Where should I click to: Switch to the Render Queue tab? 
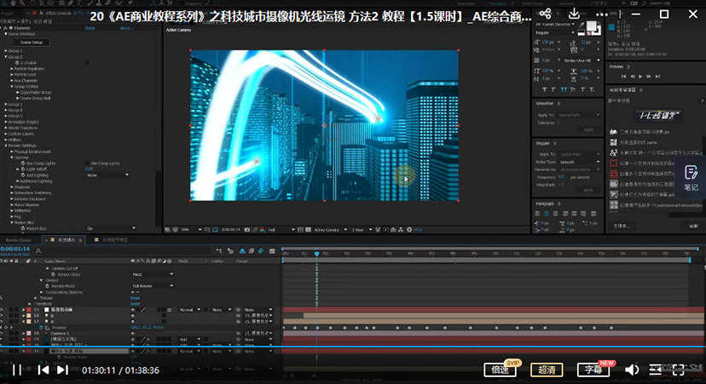[20, 240]
